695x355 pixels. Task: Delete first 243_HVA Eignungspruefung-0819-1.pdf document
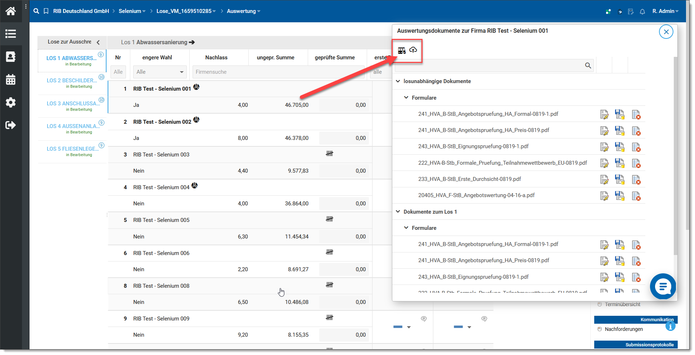(636, 147)
